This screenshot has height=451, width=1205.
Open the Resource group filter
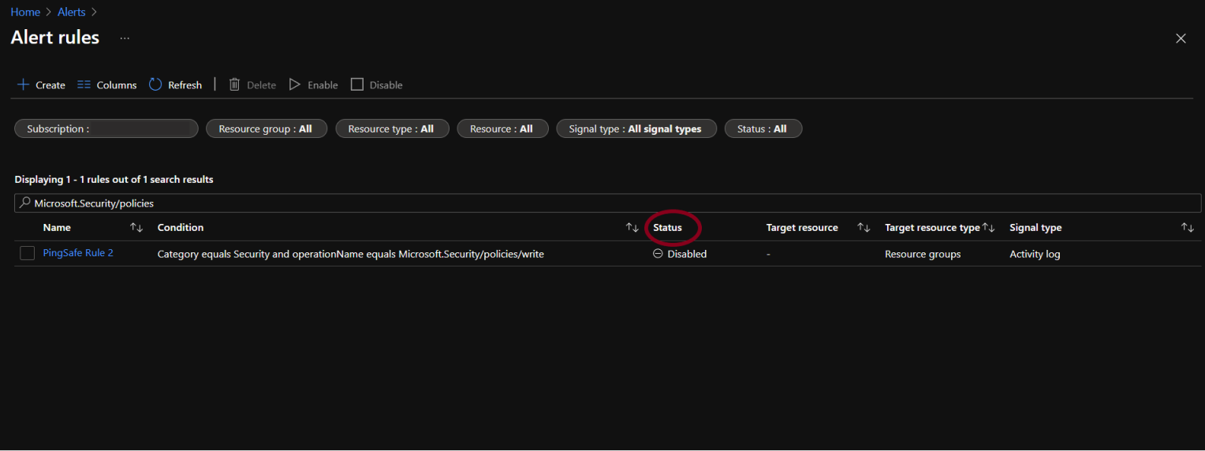pyautogui.click(x=266, y=129)
